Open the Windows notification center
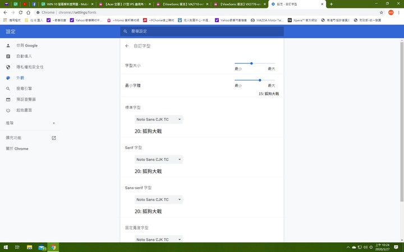The image size is (404, 252). pyautogui.click(x=396, y=248)
